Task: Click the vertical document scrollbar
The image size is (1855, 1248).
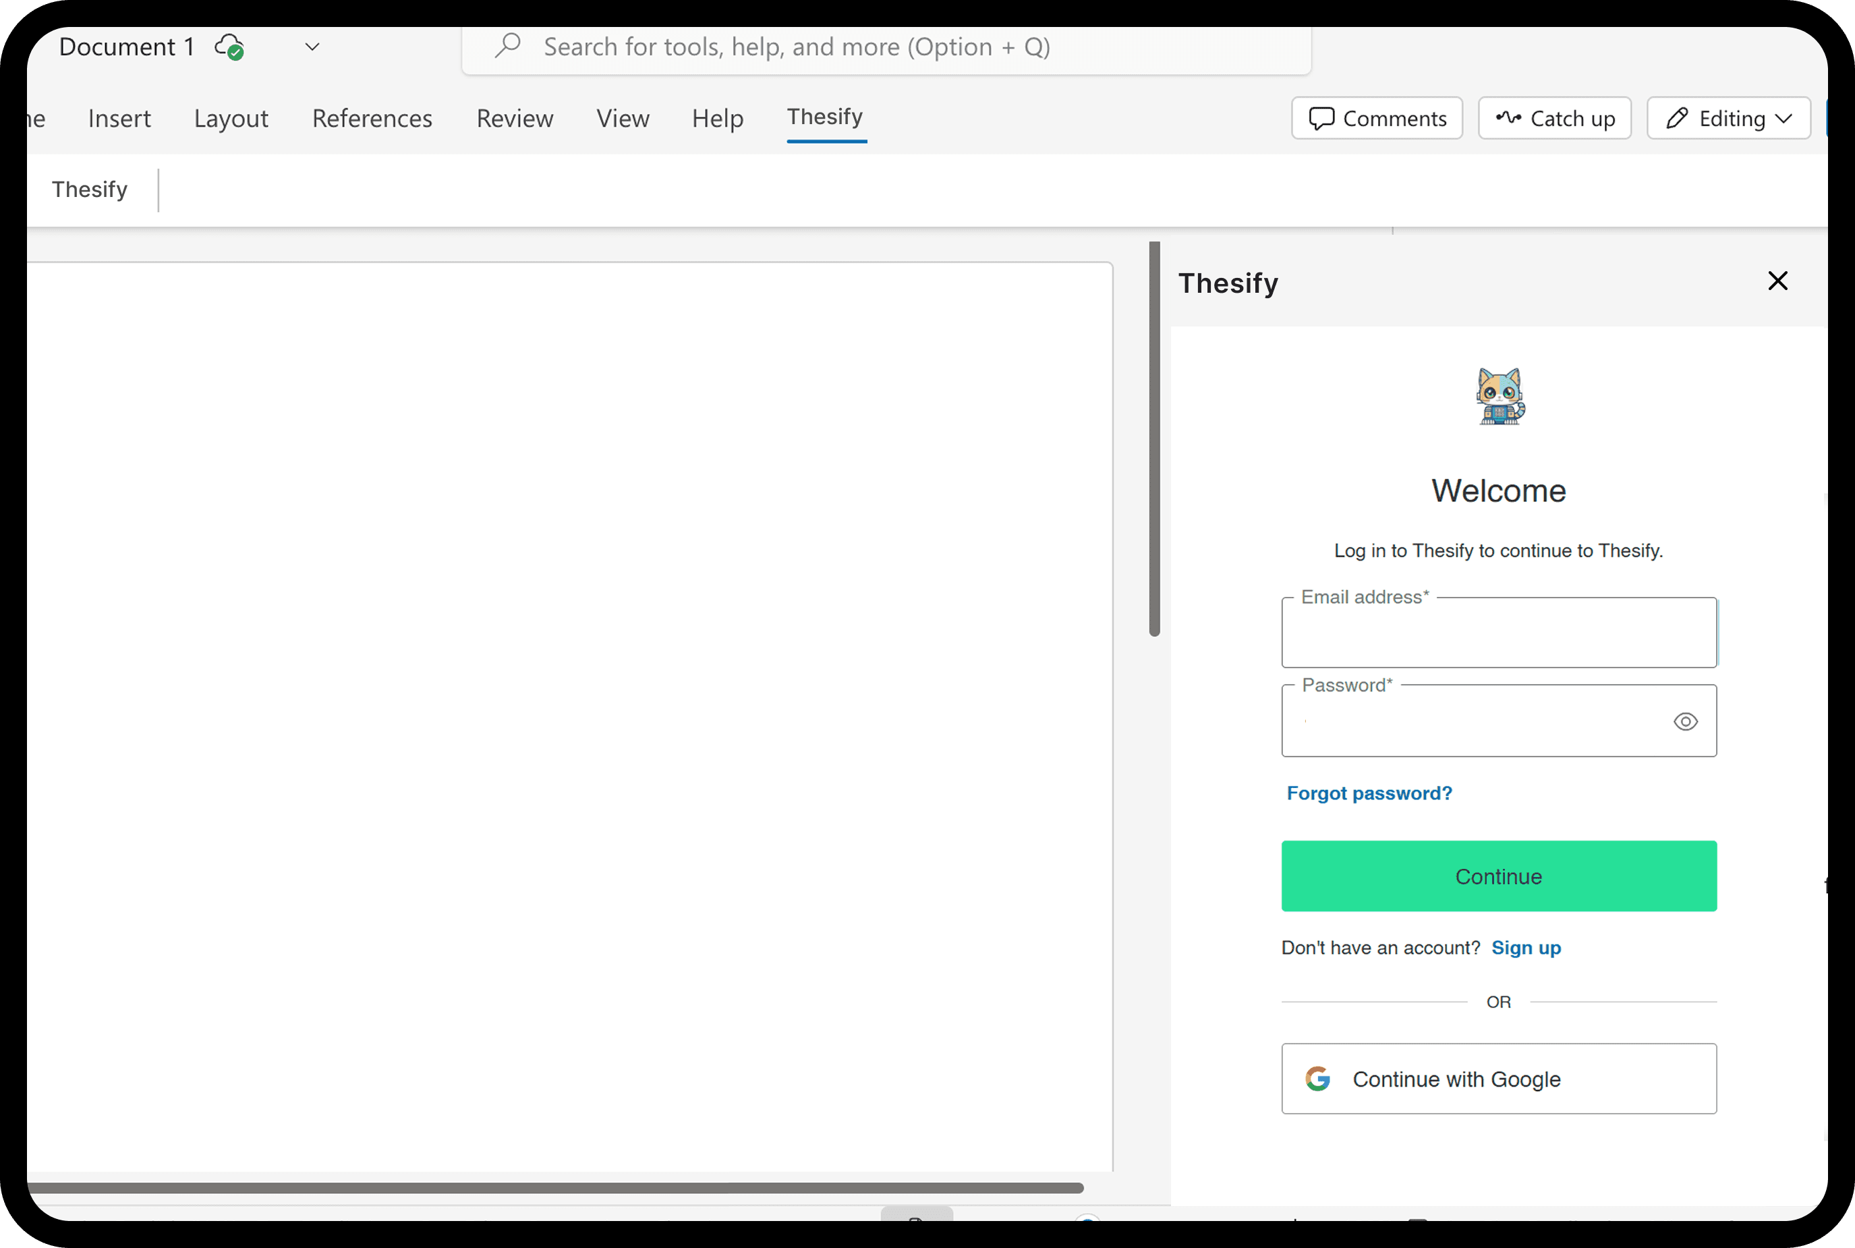Action: coord(1154,438)
